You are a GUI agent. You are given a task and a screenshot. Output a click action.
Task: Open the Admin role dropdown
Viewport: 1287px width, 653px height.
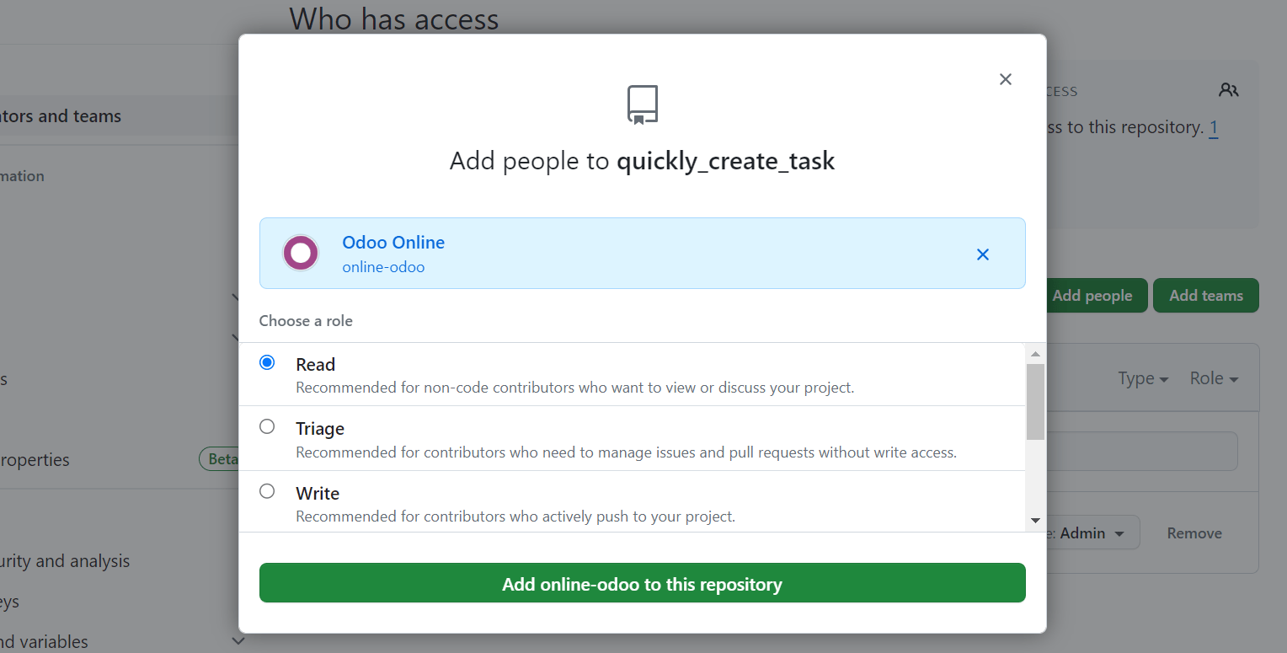(x=1092, y=533)
